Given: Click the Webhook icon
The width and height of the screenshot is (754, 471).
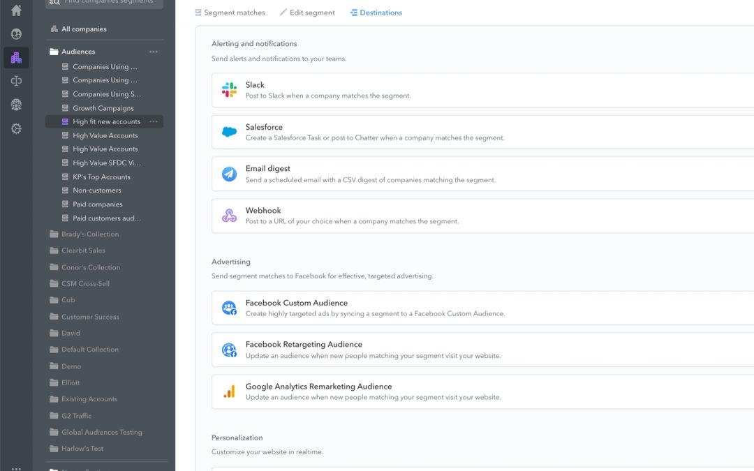Looking at the screenshot, I should click(x=230, y=216).
